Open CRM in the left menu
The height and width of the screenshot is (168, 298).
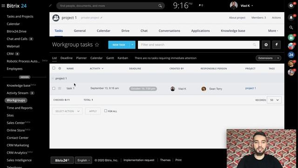(x=10, y=54)
